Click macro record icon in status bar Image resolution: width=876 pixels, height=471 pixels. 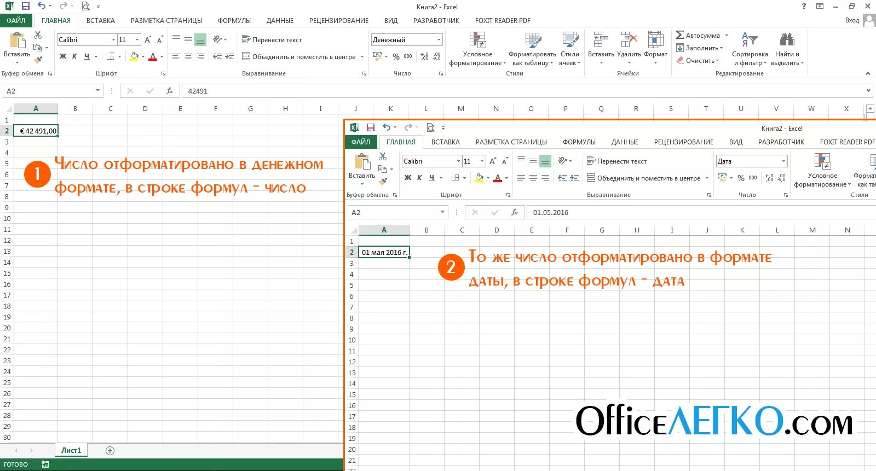point(45,464)
